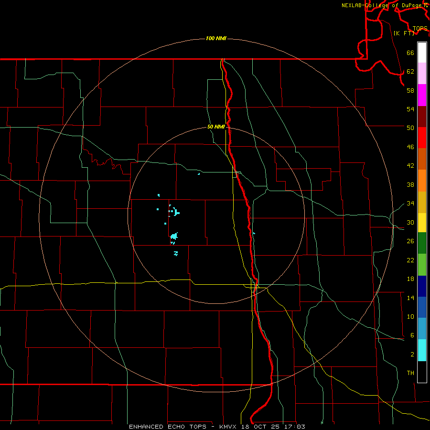Click the "TOPS" legend title
Screen dimensions: 430x430
420,29
